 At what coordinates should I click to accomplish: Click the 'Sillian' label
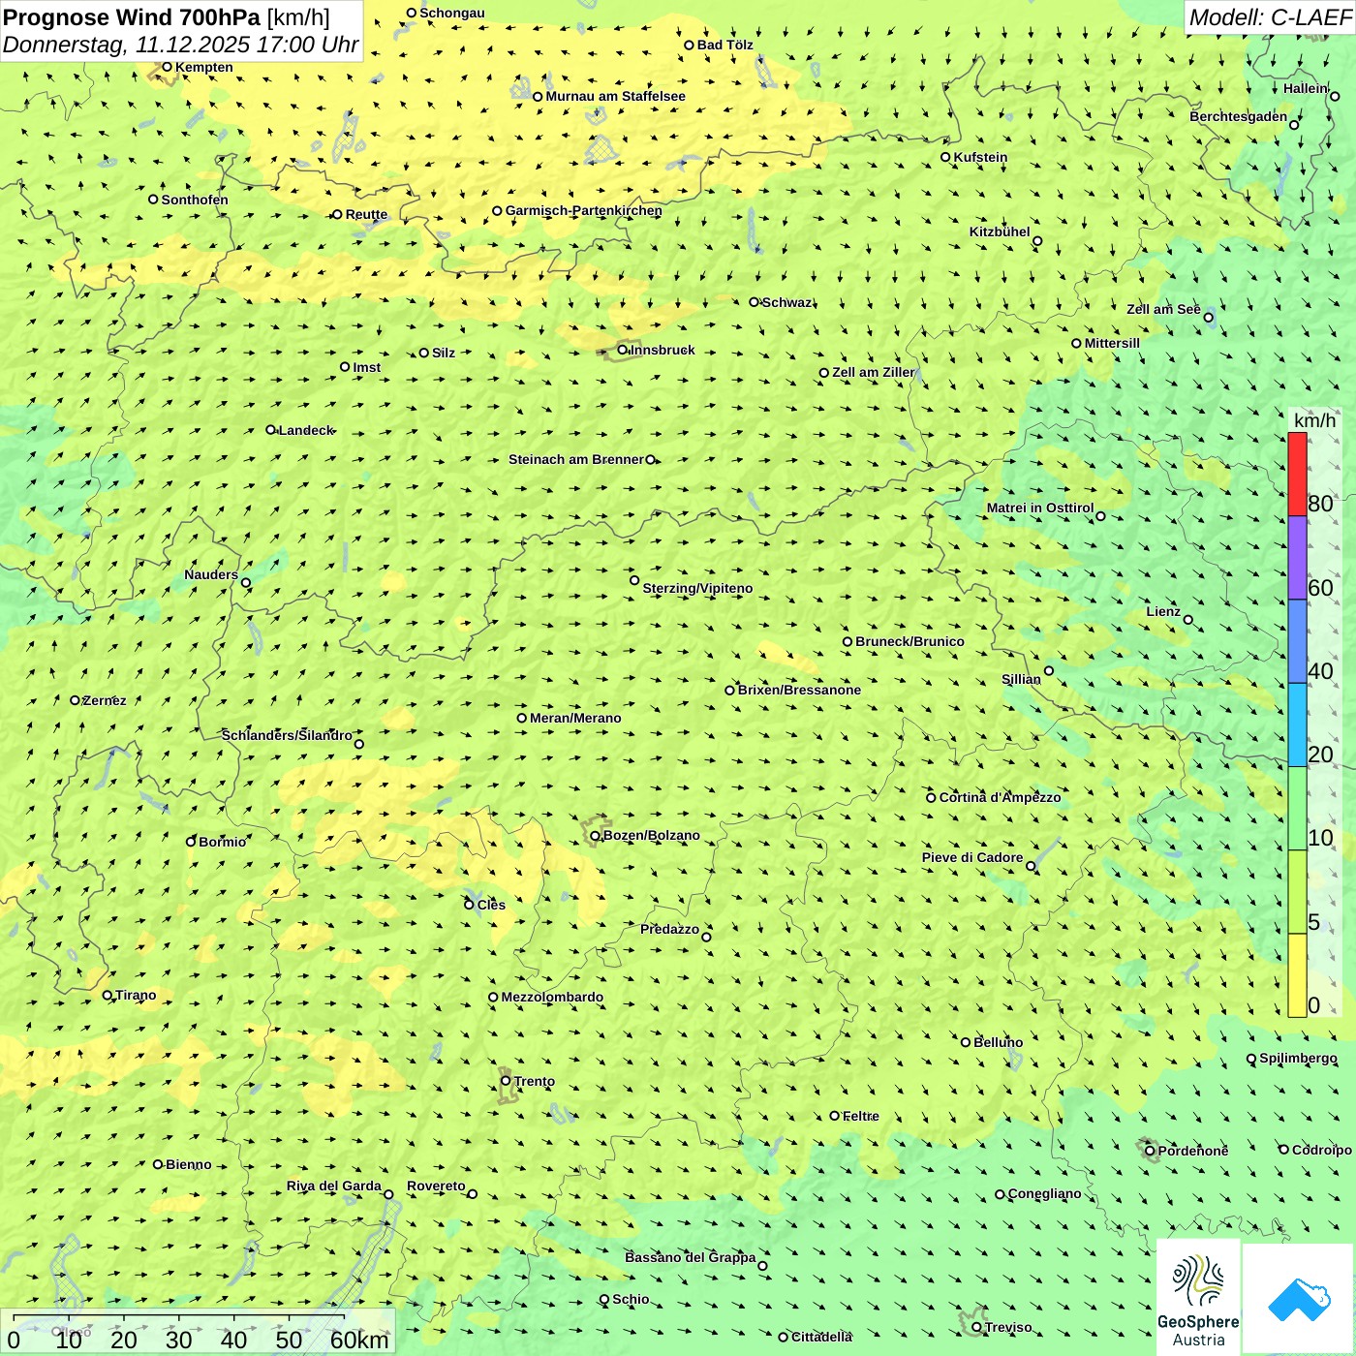tap(1021, 679)
